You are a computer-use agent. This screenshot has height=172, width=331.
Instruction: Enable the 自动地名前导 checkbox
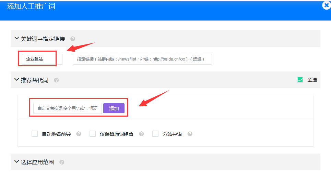[35, 134]
